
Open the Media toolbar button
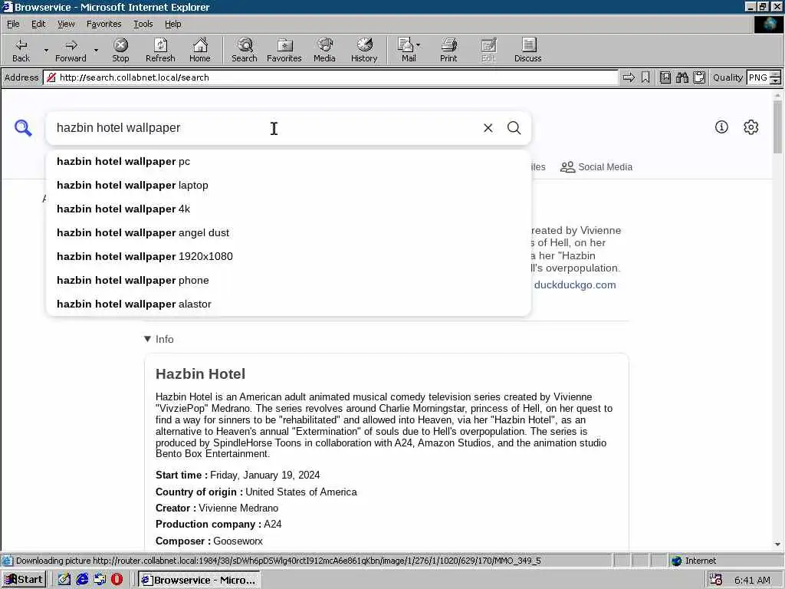[x=324, y=50]
